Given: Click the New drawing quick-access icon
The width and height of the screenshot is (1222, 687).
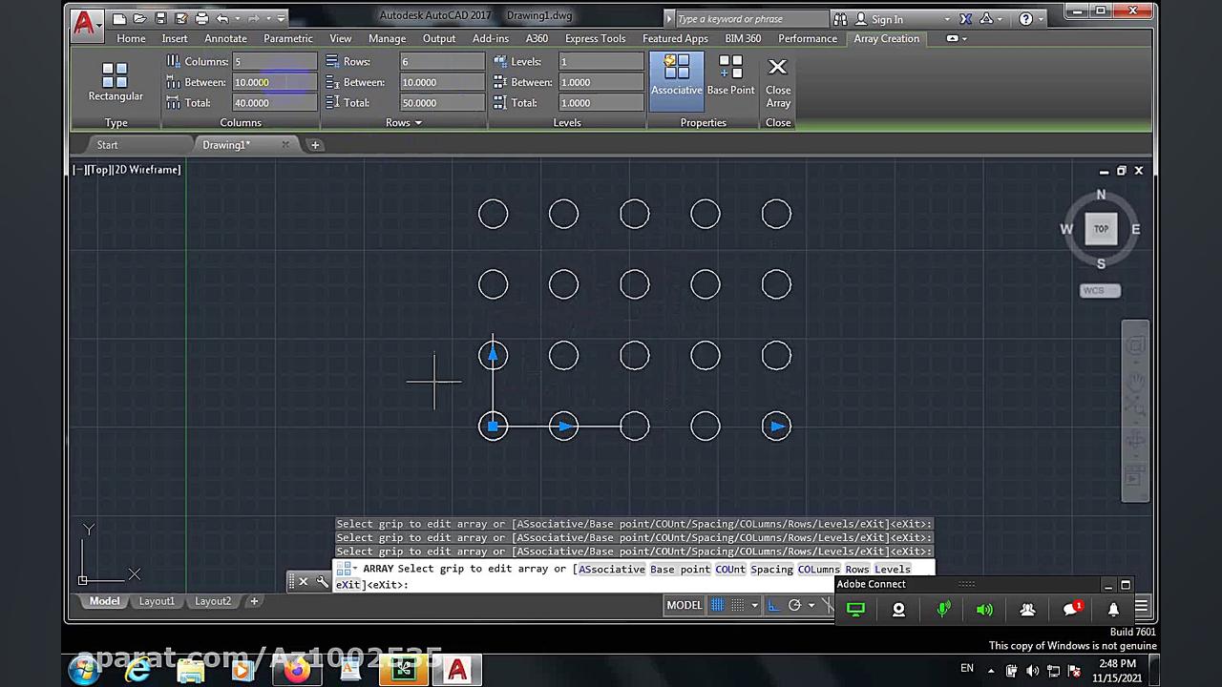Looking at the screenshot, I should coord(118,18).
